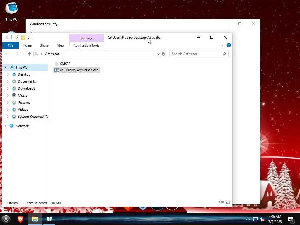The height and width of the screenshot is (225, 300).
Task: Expand the Documents tree node
Action: (x=8, y=81)
